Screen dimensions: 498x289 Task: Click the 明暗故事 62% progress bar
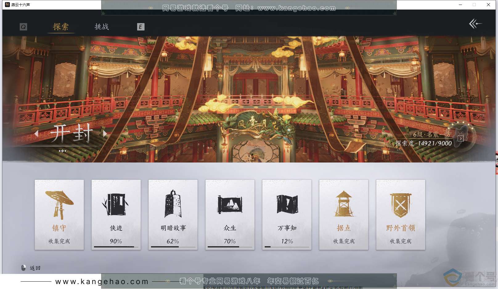coord(173,247)
